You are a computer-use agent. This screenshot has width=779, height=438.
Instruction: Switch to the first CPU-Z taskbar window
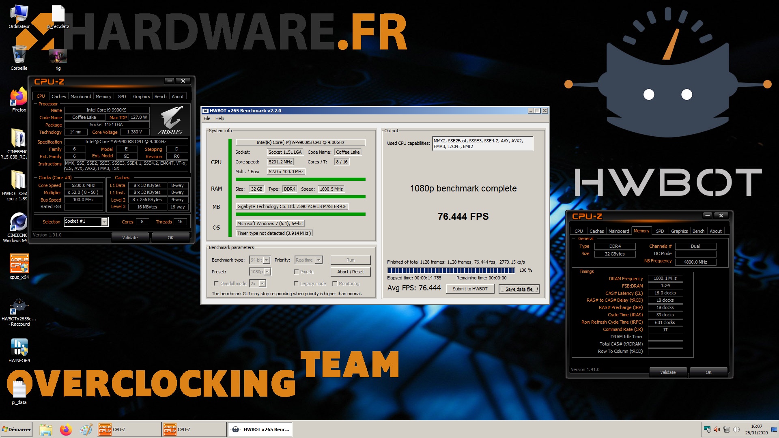129,429
